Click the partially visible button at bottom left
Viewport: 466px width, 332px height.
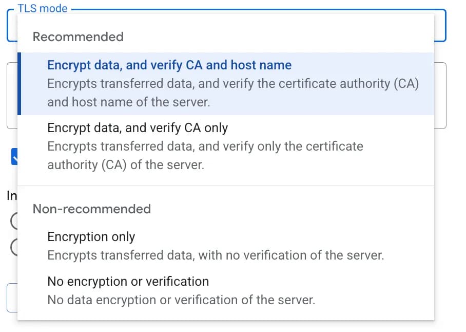(12, 298)
